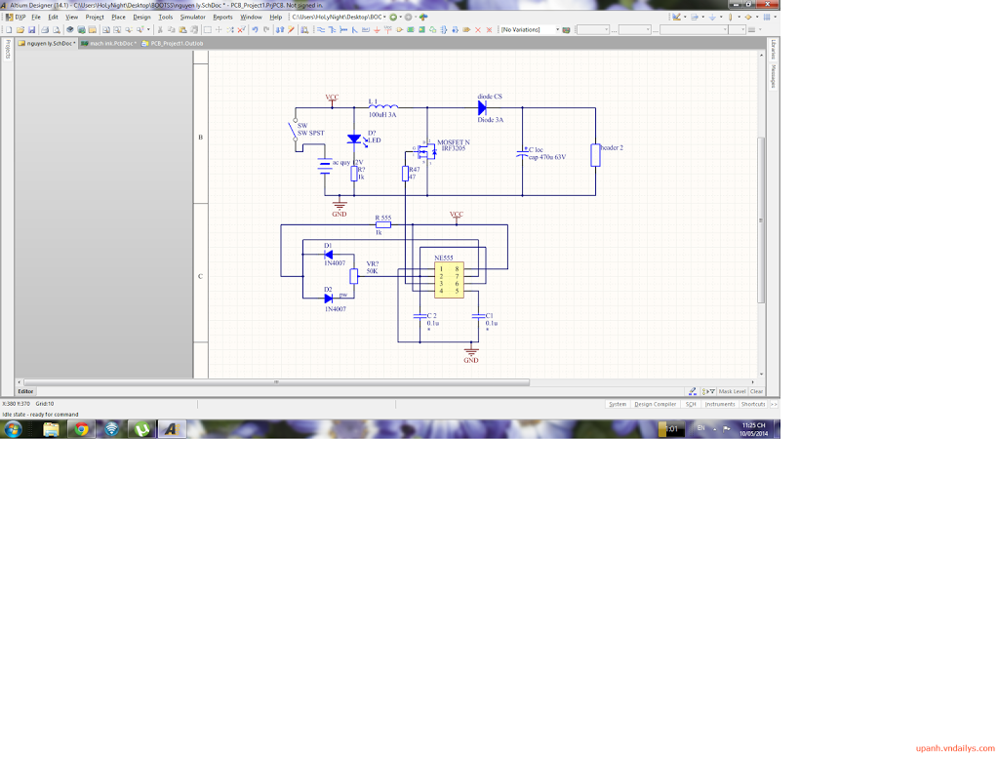
Task: Open the Simulator menu
Action: tap(193, 18)
